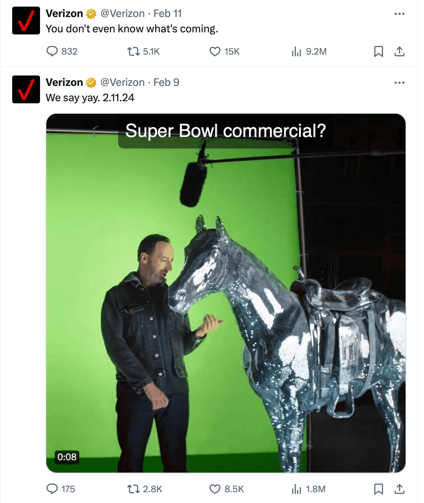This screenshot has height=503, width=424.
Task: View analytics showing 9.2M views
Action: 297,51
